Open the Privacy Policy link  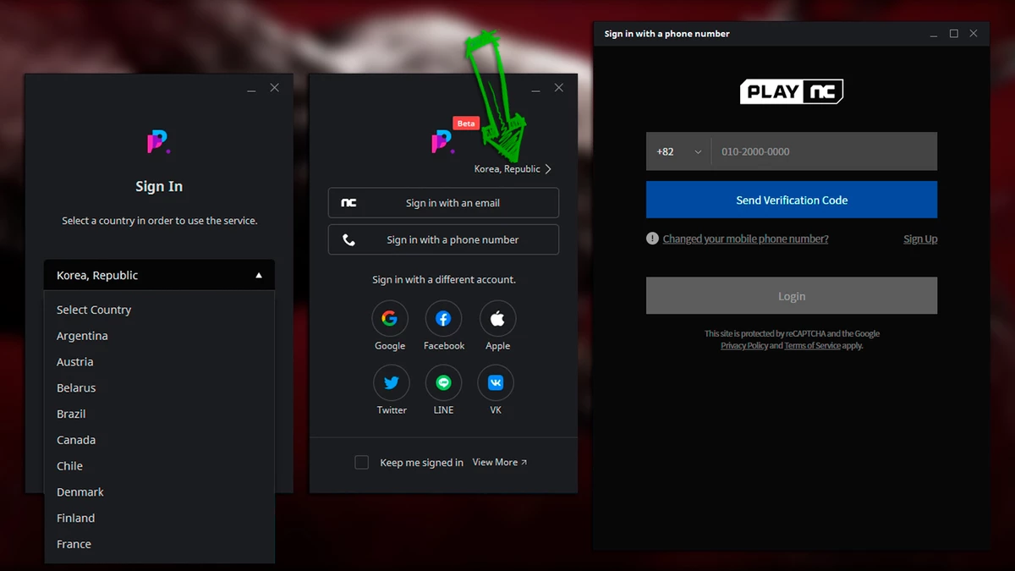(743, 345)
